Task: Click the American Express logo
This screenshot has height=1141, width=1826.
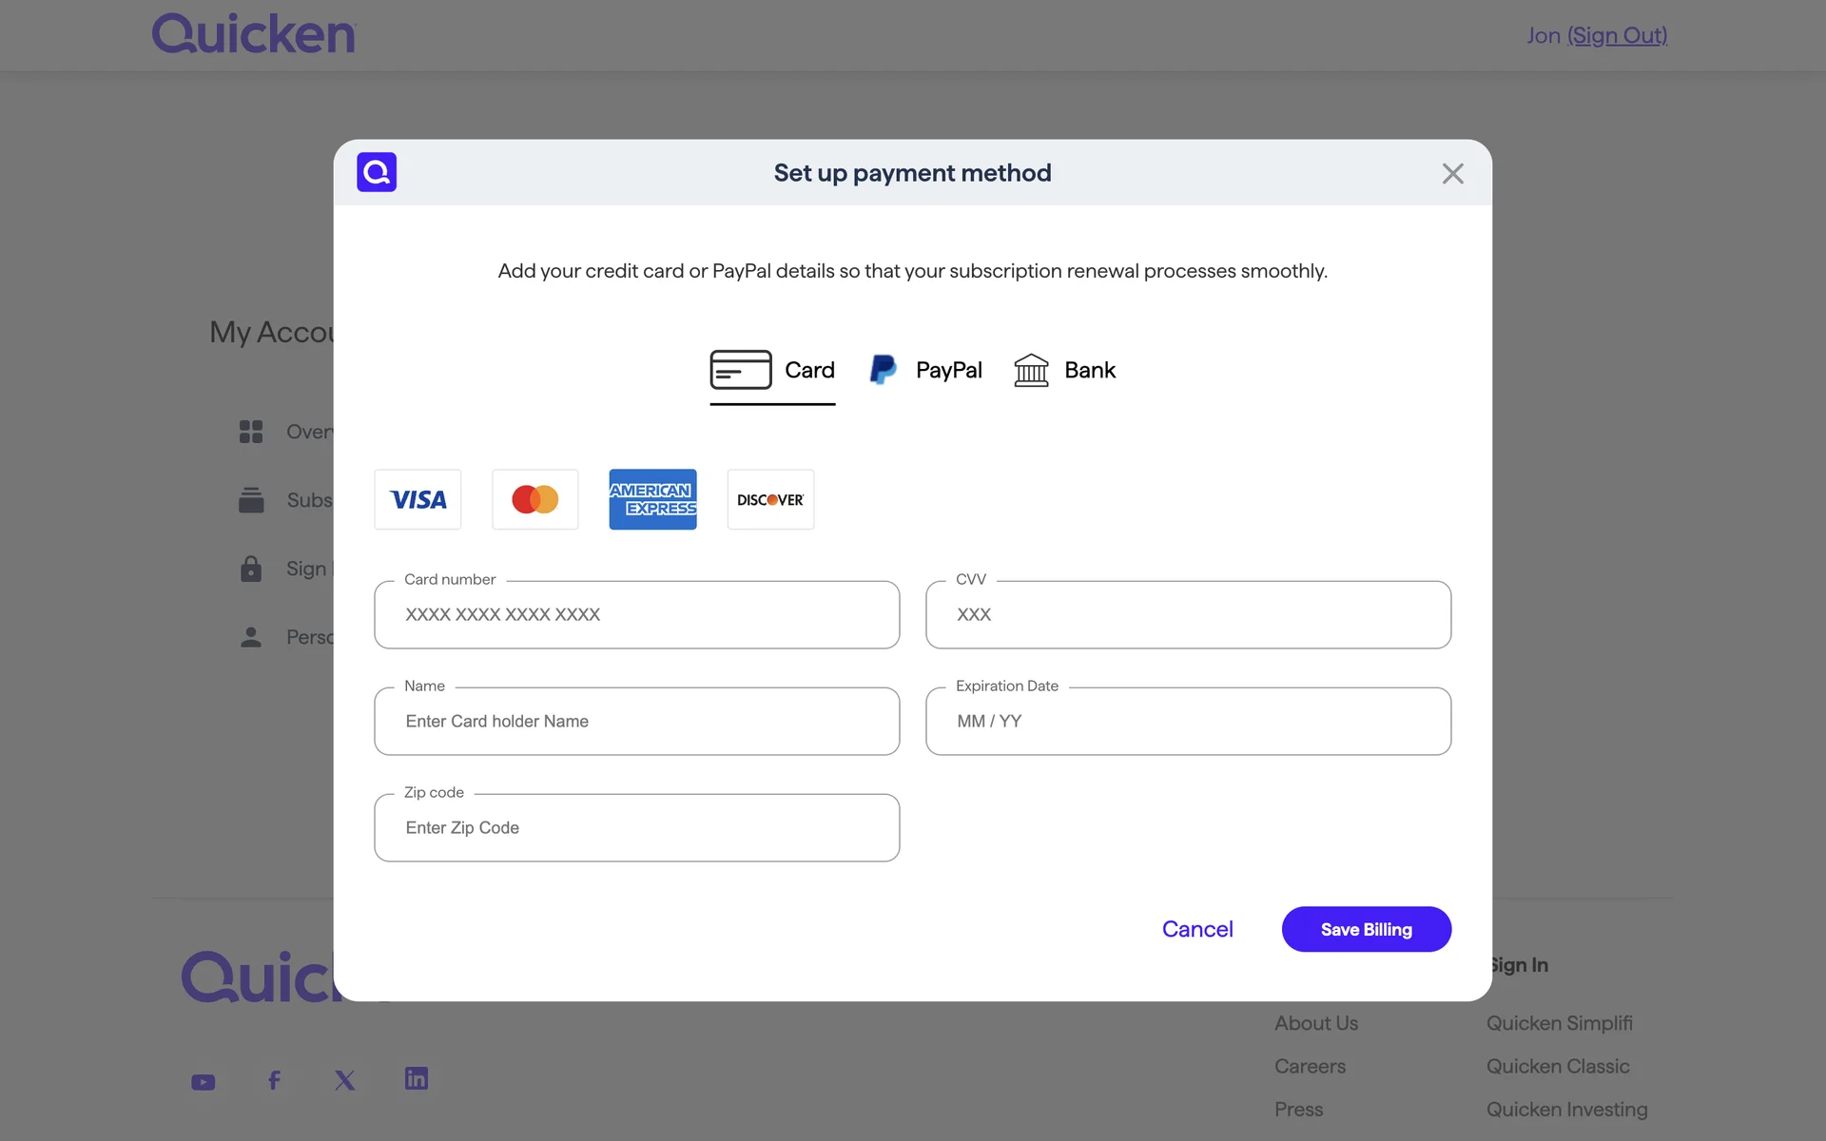Action: tap(652, 499)
